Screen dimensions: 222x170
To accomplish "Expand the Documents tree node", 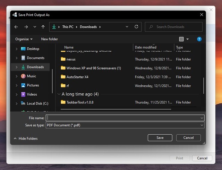I will (17, 58).
